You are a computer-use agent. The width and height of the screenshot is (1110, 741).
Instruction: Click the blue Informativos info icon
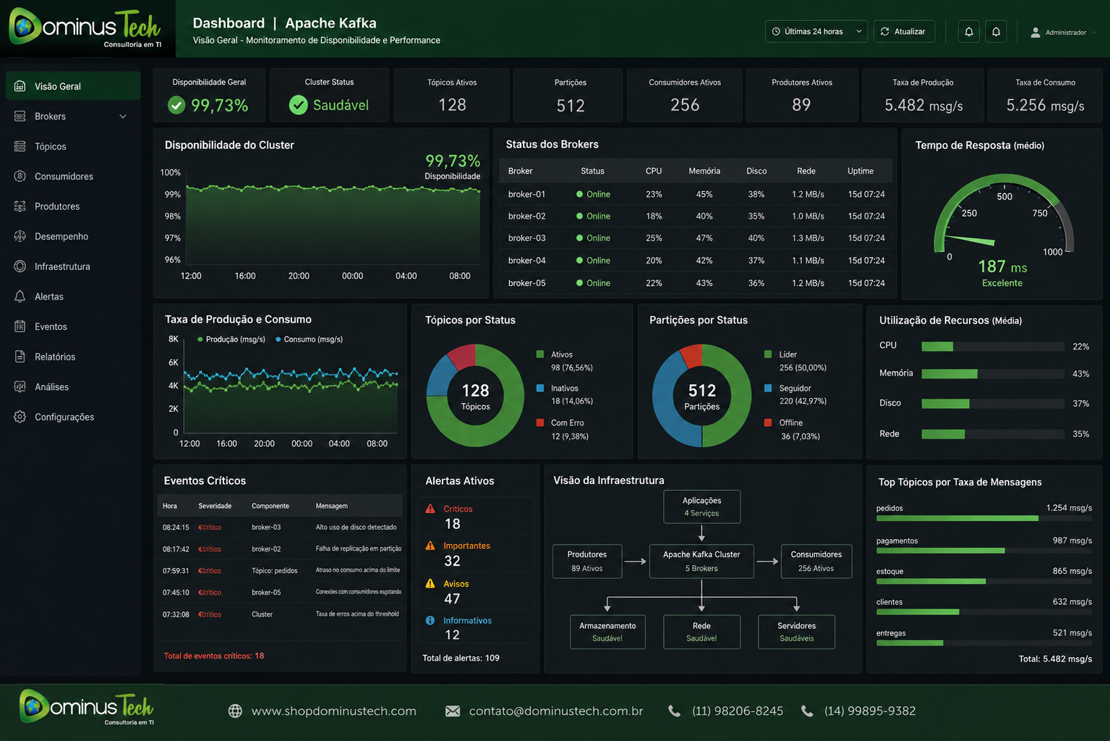click(430, 620)
